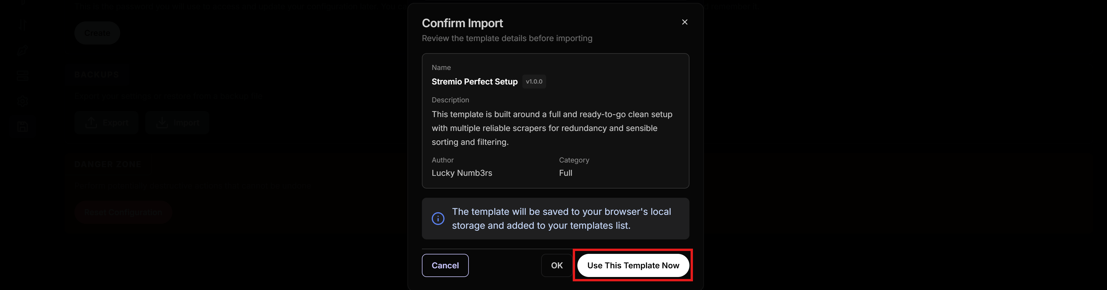Image resolution: width=1107 pixels, height=290 pixels.
Task: Click the Cancel button
Action: coord(445,265)
